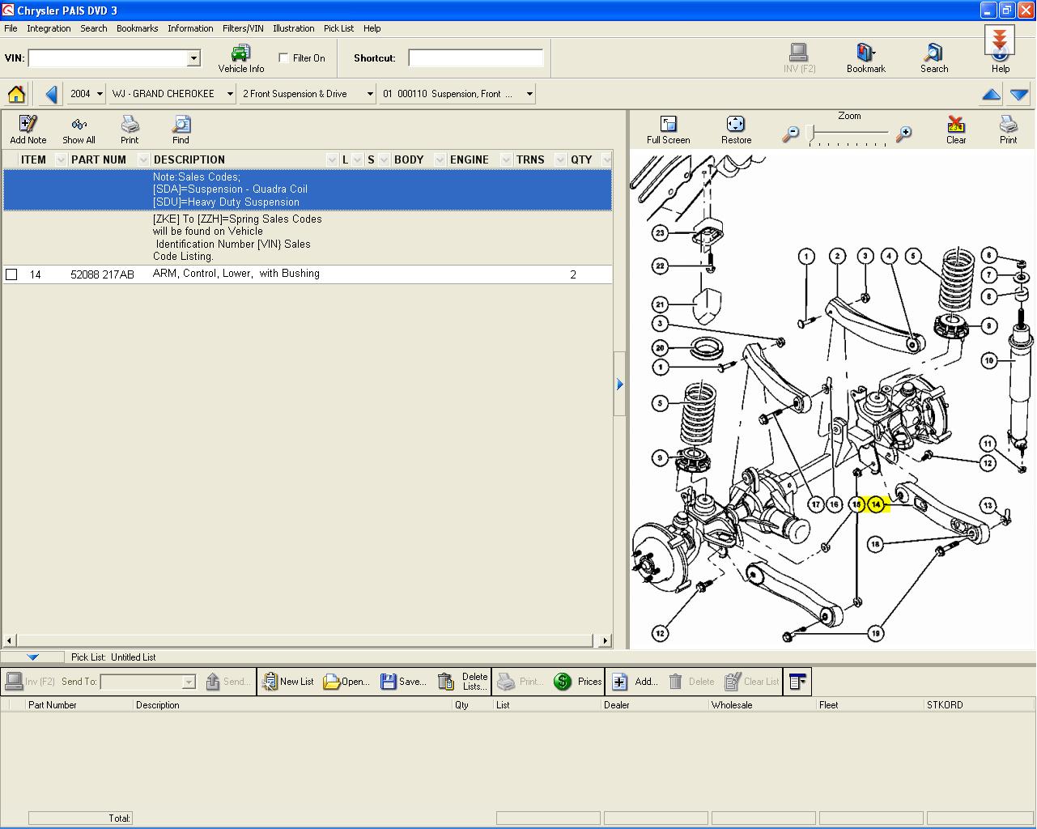Select part number 52088 217AB
Viewport: 1037px width, 829px height.
point(102,274)
